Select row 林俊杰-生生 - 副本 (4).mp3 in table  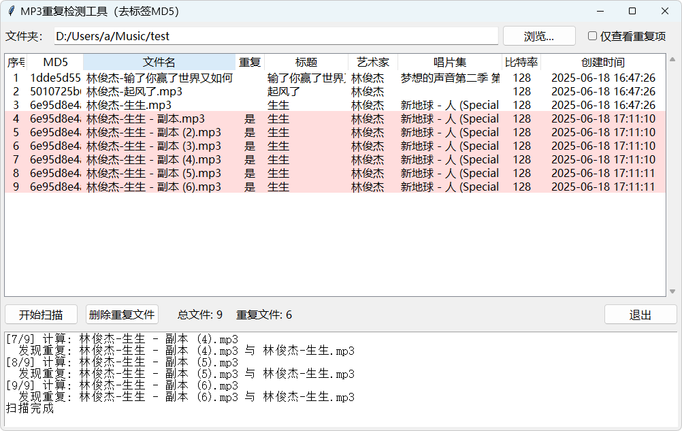tap(335, 159)
